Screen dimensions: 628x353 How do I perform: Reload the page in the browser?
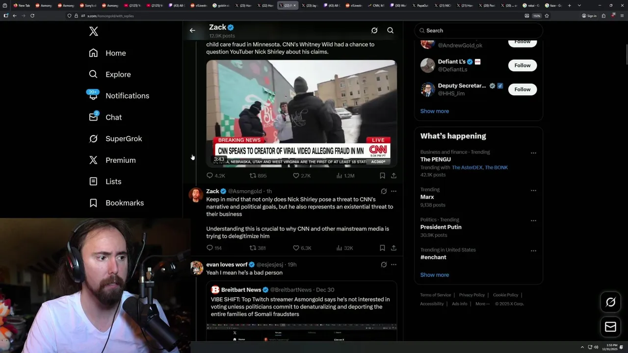pos(32,16)
